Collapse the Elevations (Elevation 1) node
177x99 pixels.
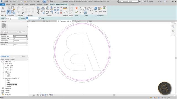pos(3,78)
